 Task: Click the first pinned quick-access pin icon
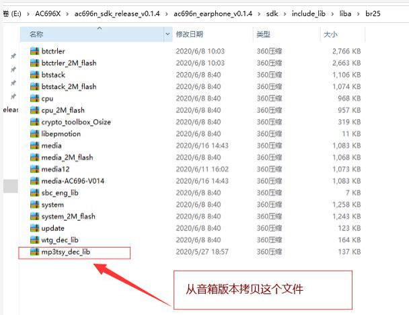click(x=13, y=56)
